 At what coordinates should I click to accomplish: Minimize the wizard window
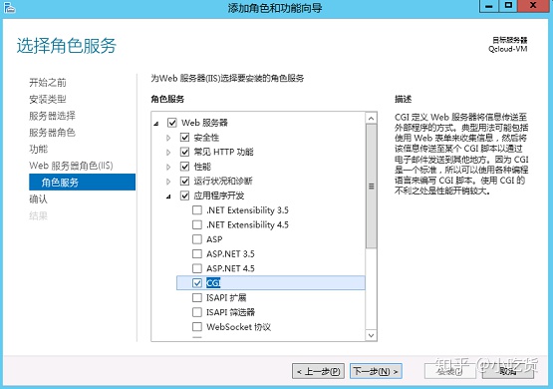pyautogui.click(x=489, y=6)
